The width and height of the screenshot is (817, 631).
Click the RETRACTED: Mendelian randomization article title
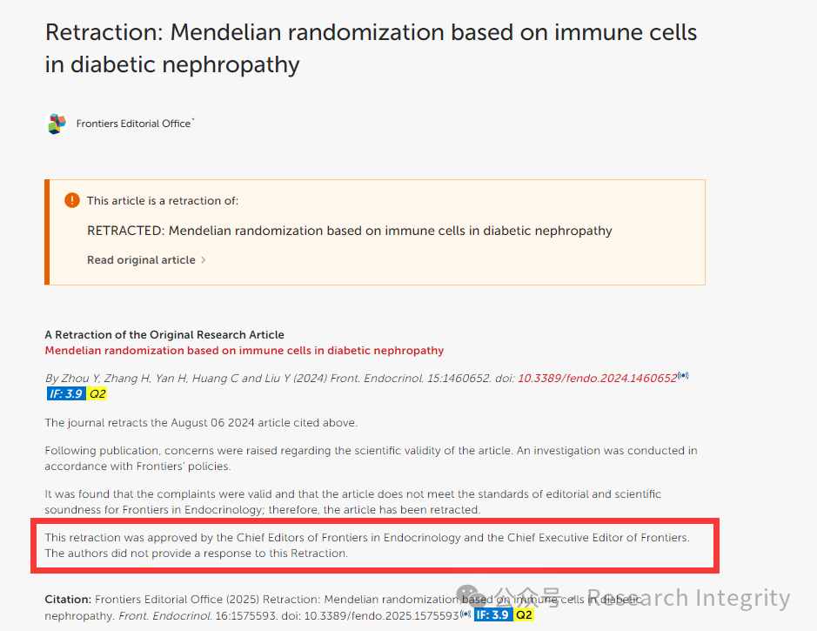[x=349, y=231]
